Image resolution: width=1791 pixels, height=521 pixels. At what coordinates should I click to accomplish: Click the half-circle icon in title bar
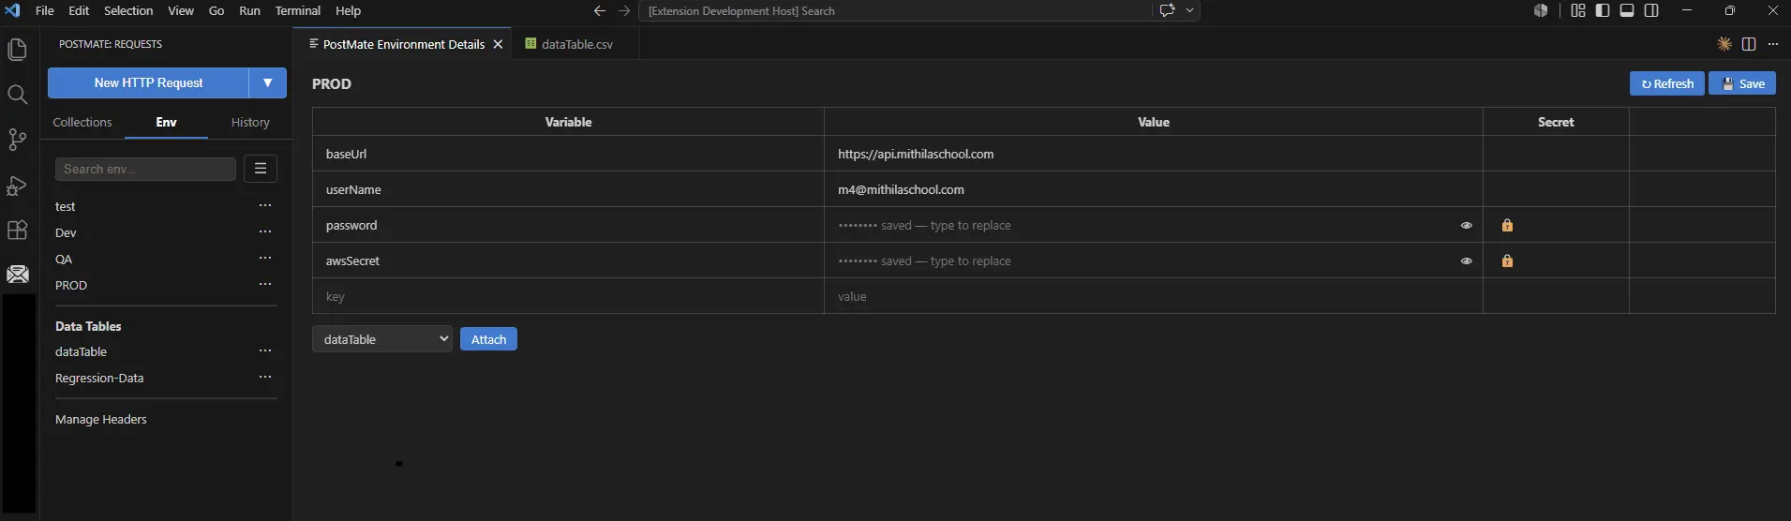pos(1541,11)
